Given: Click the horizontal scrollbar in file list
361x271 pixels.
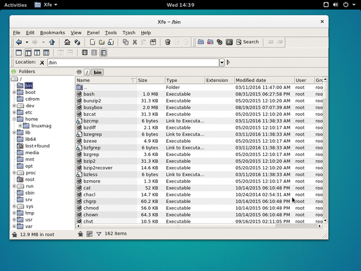Looking at the screenshot, I should pyautogui.click(x=178, y=226).
